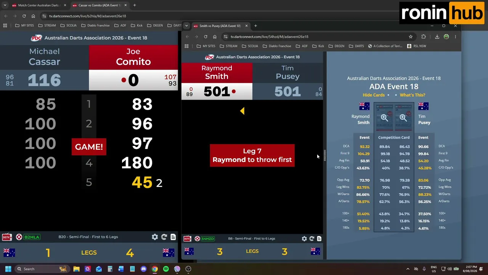Open MY SITES bookmark folder in front window
This screenshot has width=488, height=275.
coord(206,46)
